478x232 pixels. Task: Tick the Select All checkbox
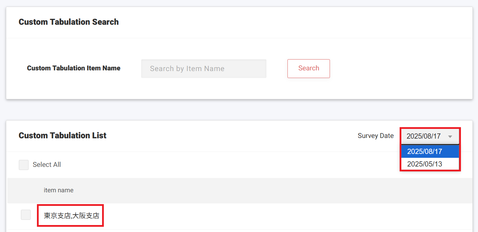(24, 165)
